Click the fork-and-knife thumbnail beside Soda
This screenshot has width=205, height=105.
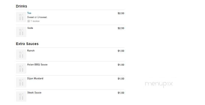coord(21,32)
